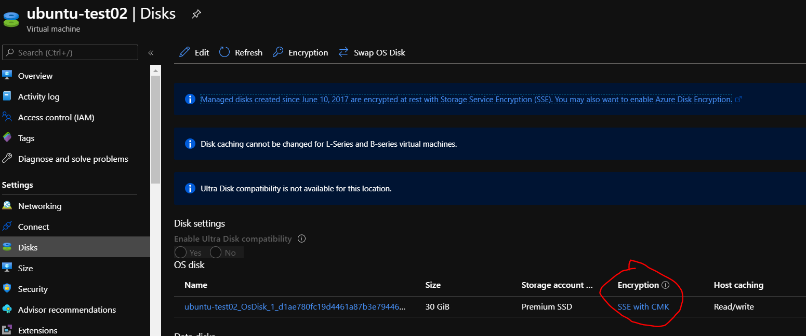806x336 pixels.
Task: Click the sidebar vertical scrollbar
Action: pyautogui.click(x=155, y=130)
